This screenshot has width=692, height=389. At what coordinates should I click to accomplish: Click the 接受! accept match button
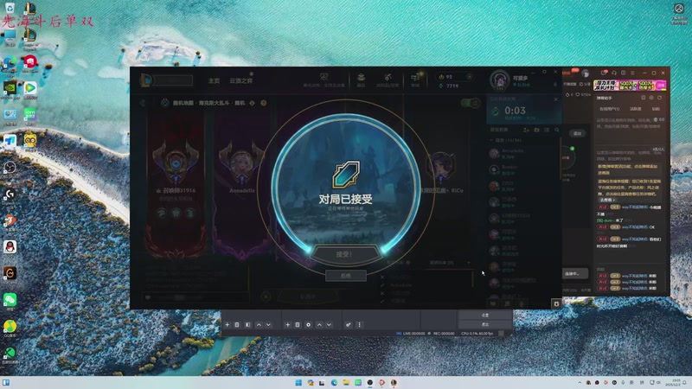point(345,255)
